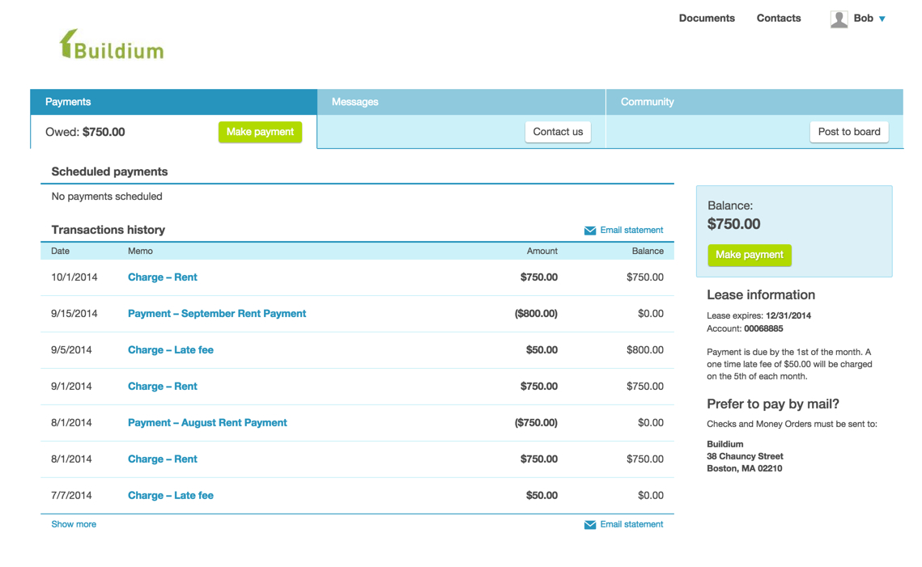Click the Contact us button

click(558, 132)
